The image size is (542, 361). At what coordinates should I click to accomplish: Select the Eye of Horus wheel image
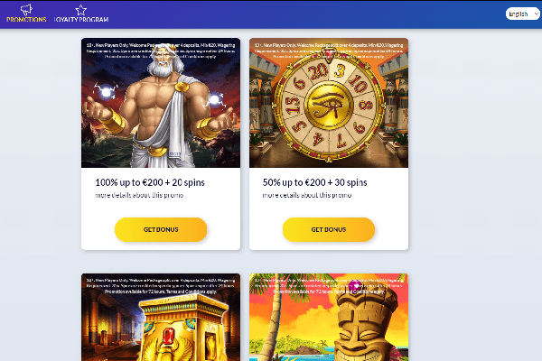click(329, 103)
